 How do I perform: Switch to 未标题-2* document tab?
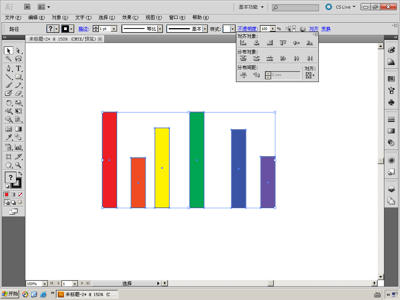click(x=62, y=39)
